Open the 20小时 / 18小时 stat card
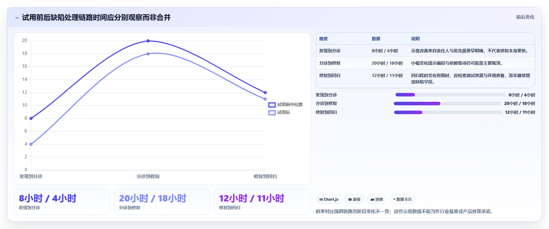Viewport: 549px width, 229px height. 162,202
